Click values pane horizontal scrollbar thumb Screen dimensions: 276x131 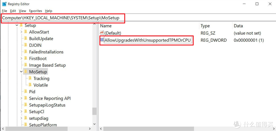148,129
